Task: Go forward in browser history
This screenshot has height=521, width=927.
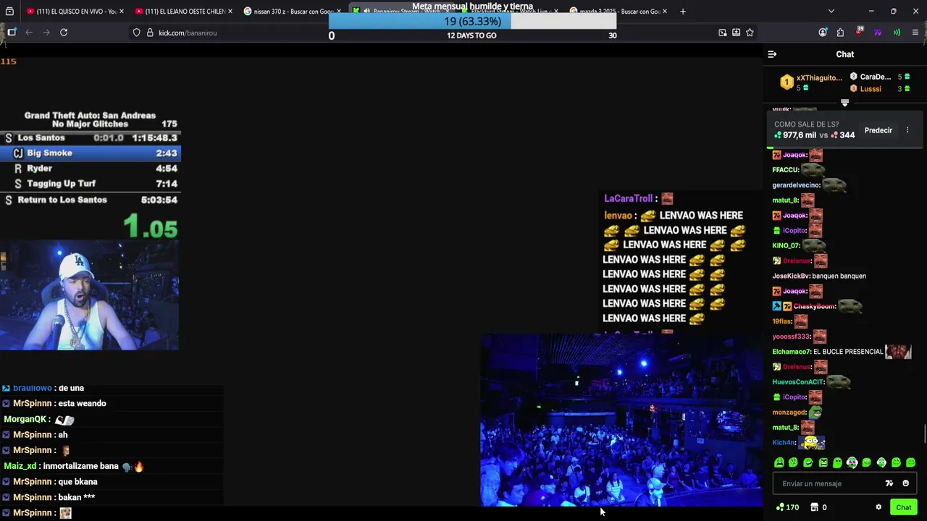Action: [46, 33]
